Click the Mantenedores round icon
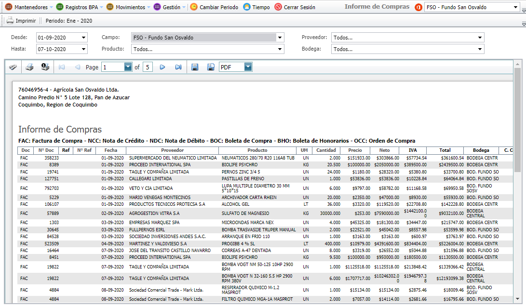The height and width of the screenshot is (307, 526). point(9,7)
